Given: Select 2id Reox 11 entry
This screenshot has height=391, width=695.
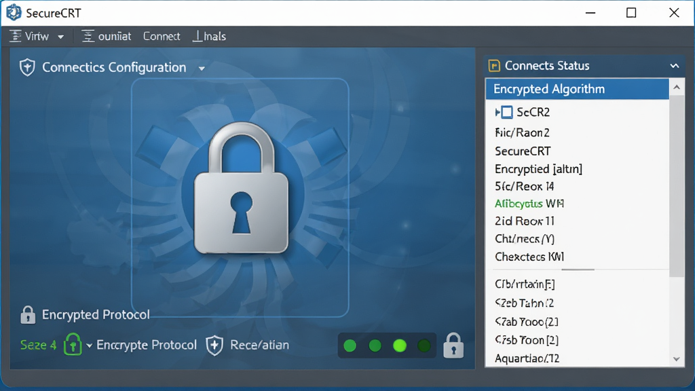Looking at the screenshot, I should [525, 221].
